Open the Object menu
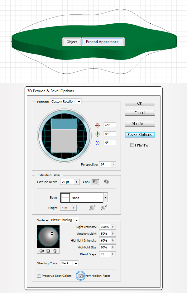This screenshot has width=187, height=293. 72,42
